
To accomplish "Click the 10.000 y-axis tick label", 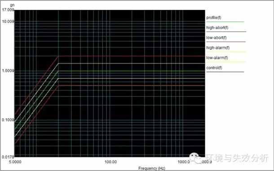I will [x=8, y=21].
